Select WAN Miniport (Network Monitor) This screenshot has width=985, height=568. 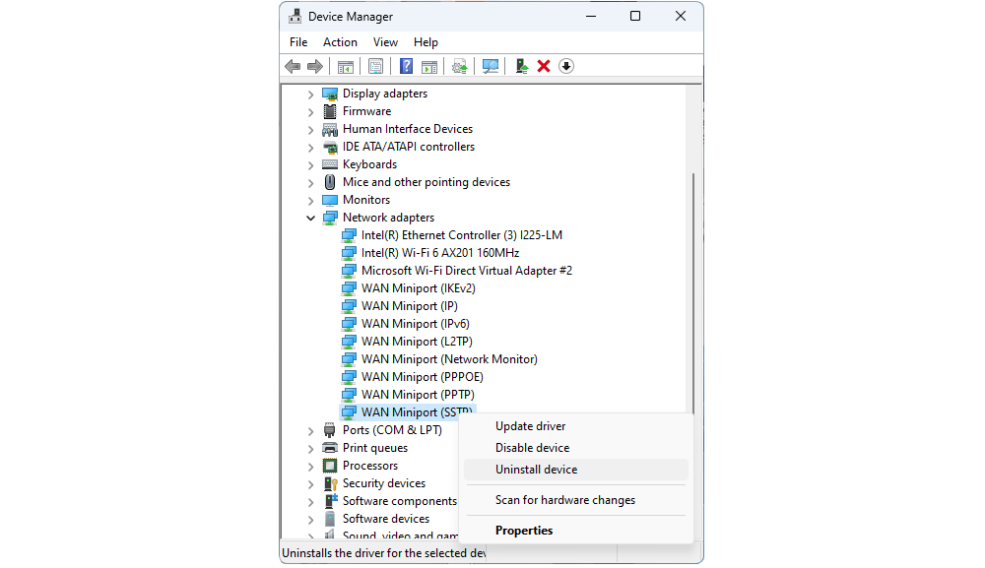tap(449, 359)
